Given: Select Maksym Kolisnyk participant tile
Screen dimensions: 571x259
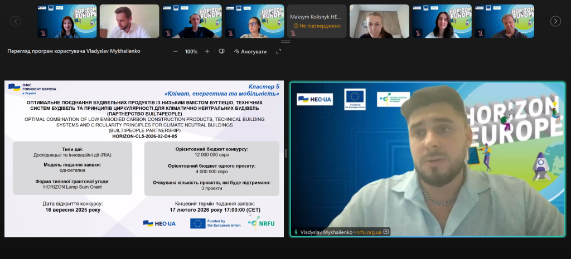Looking at the screenshot, I should click(x=317, y=21).
